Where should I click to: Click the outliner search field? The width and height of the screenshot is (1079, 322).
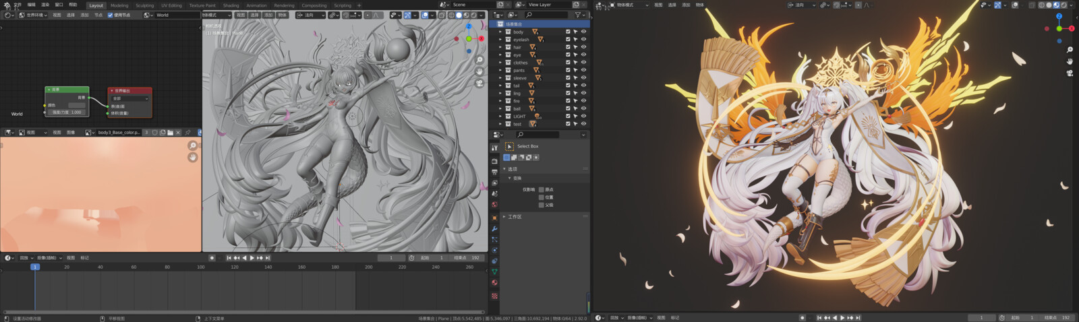point(546,14)
